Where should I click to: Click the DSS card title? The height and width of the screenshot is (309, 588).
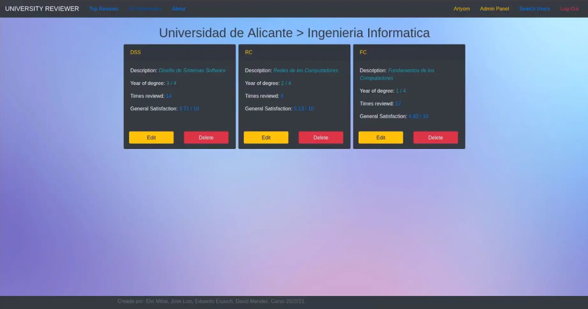(135, 52)
